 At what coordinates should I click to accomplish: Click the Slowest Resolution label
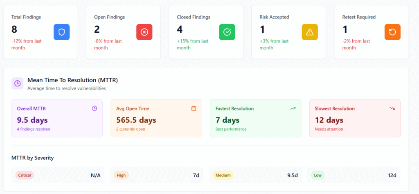click(x=335, y=108)
